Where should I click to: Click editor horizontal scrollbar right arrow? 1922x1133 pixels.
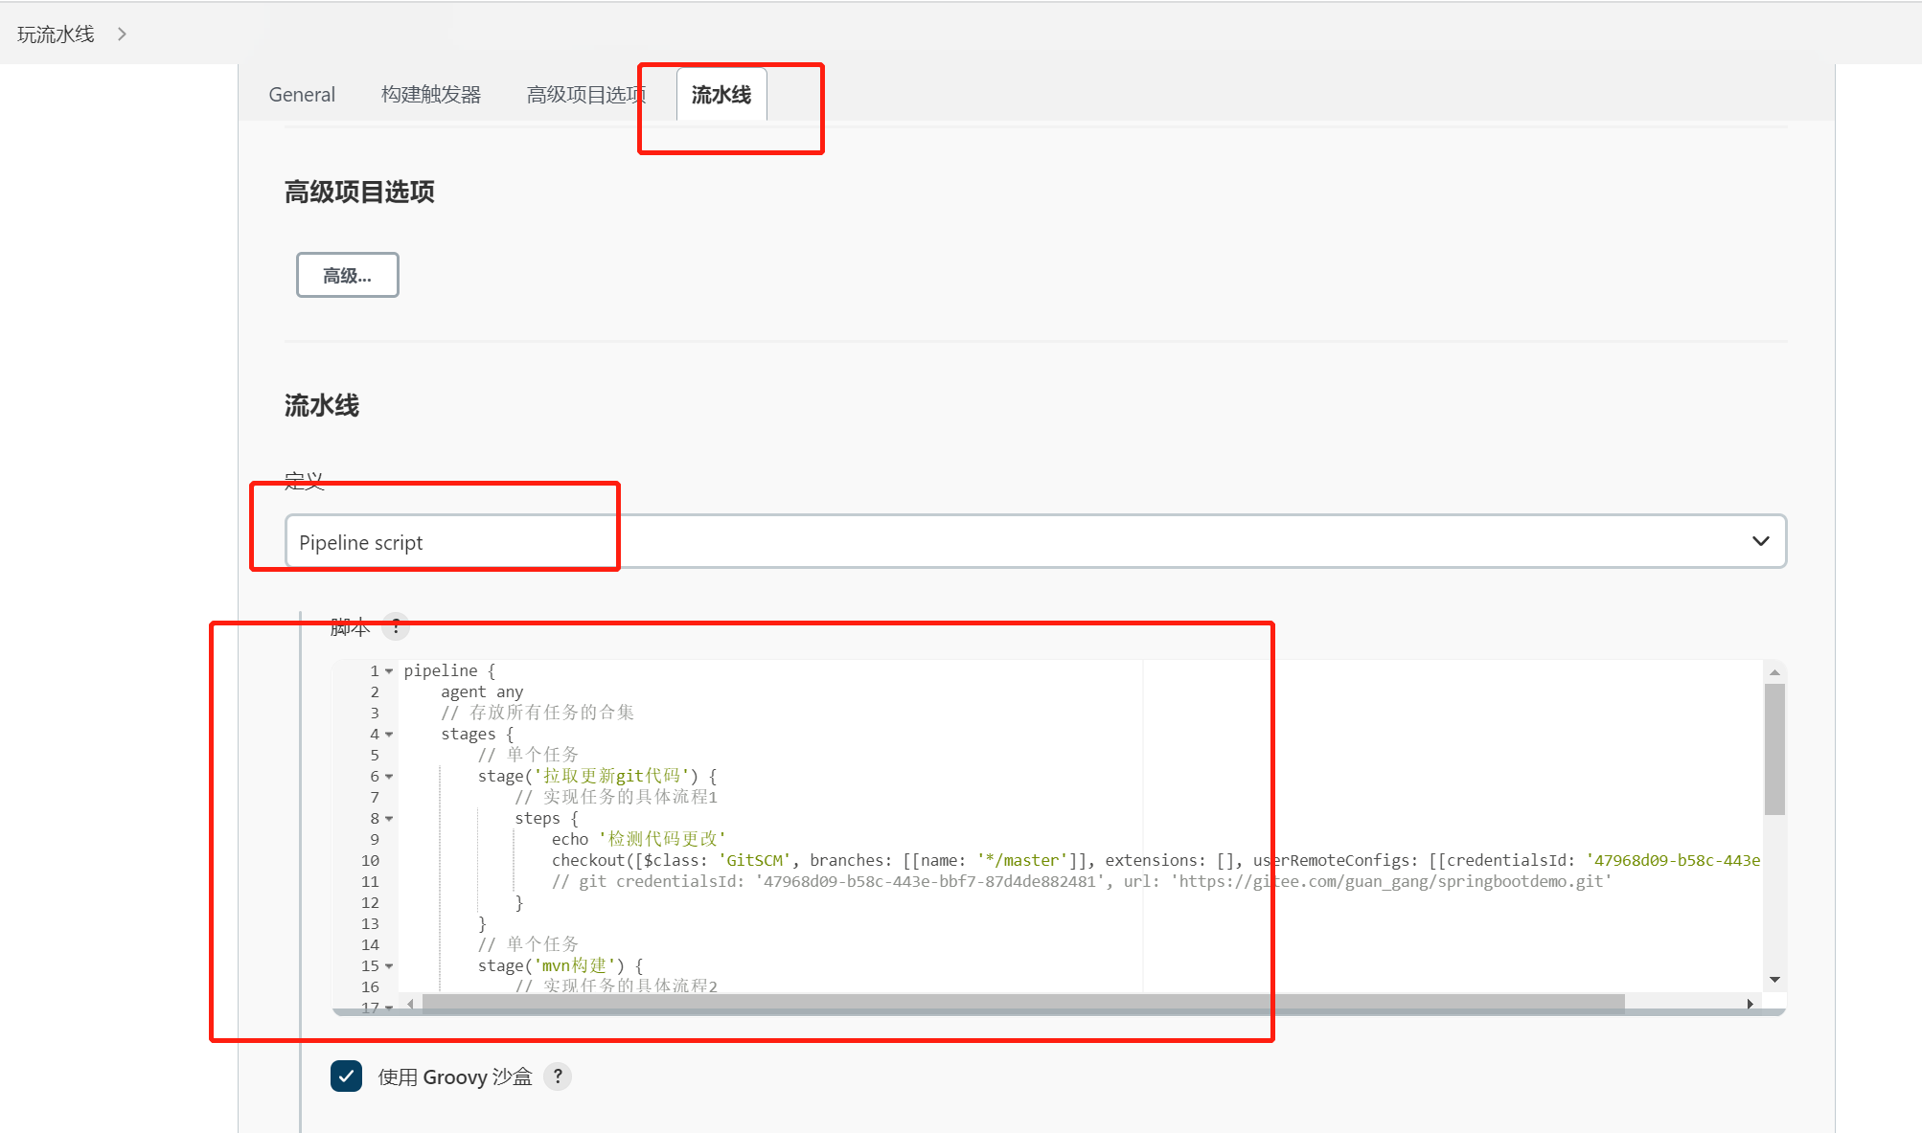coord(1750,1004)
